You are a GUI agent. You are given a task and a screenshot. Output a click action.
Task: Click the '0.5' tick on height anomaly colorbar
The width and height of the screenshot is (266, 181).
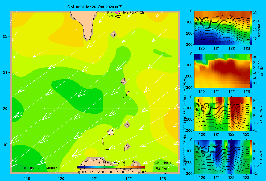[144, 172]
